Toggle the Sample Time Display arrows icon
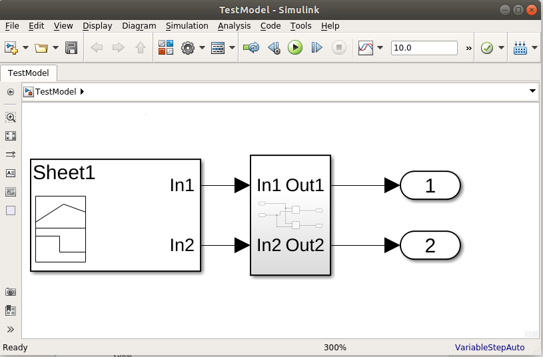543x357 pixels. (11, 155)
